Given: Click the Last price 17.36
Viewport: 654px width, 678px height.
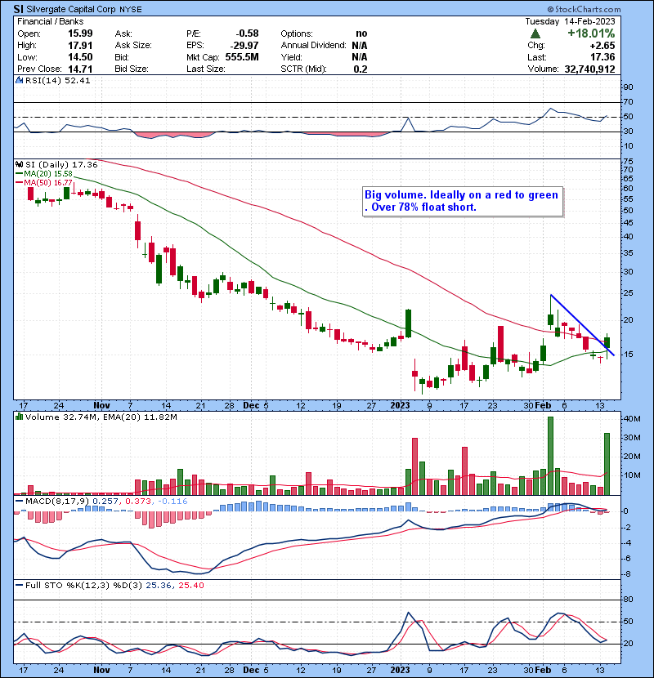Looking at the screenshot, I should click(602, 57).
